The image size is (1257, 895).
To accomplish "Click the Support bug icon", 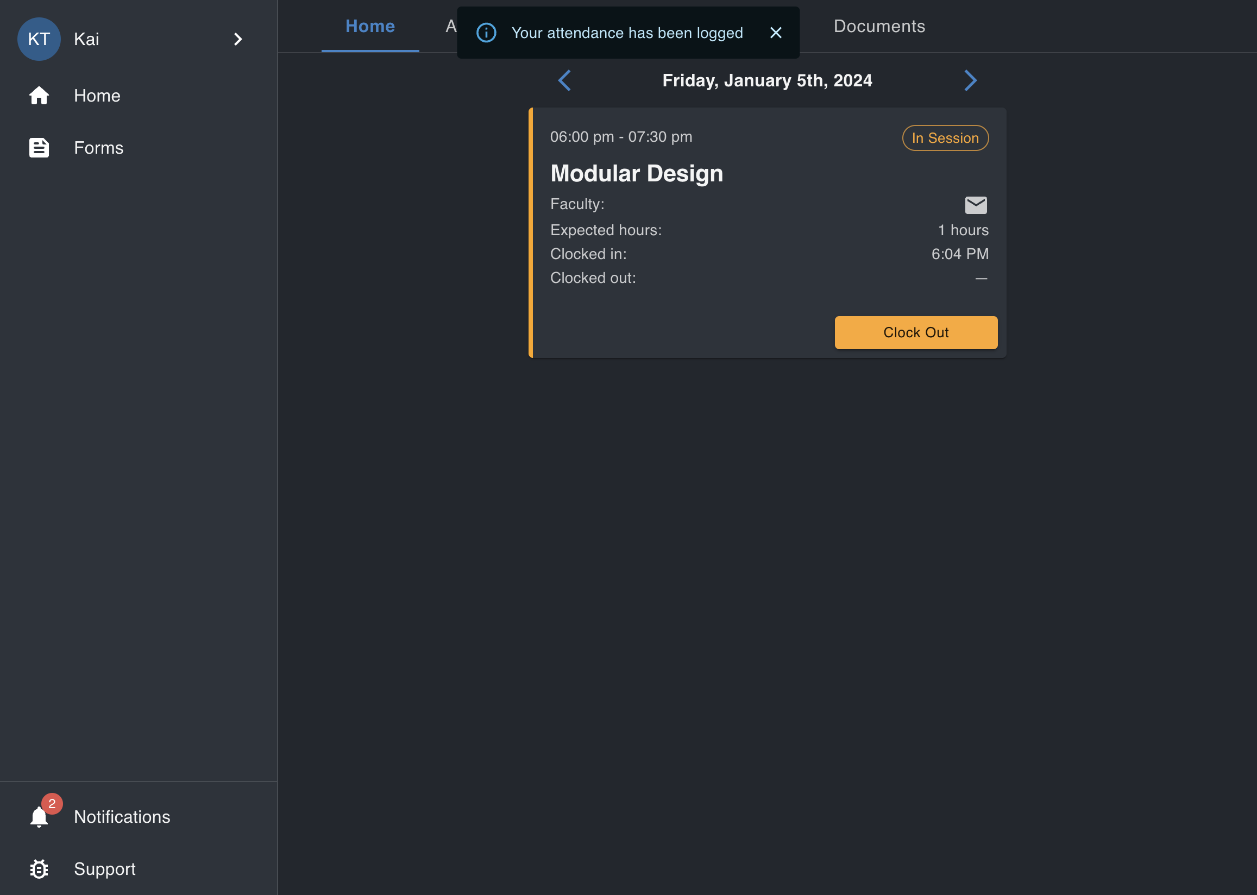I will (x=39, y=869).
